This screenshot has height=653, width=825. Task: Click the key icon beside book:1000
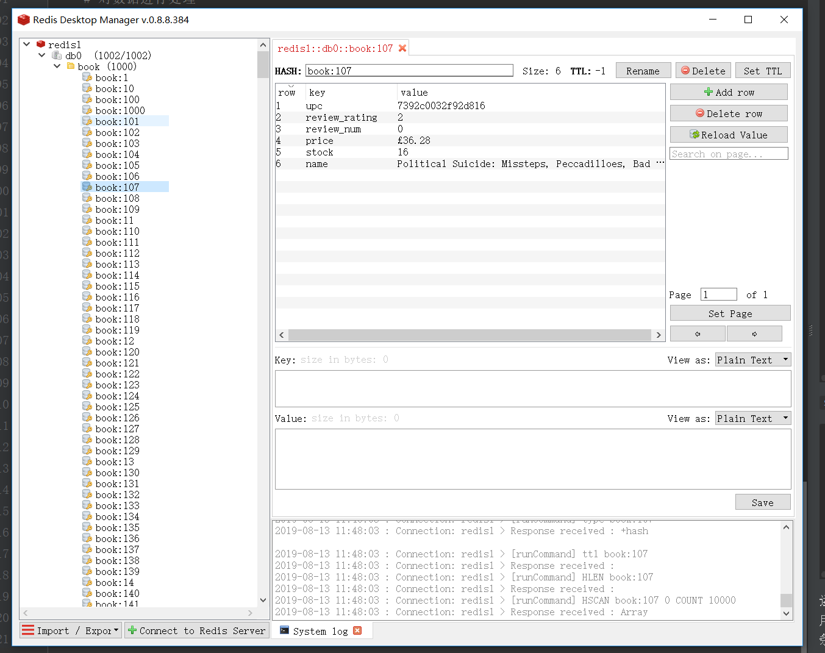click(87, 110)
